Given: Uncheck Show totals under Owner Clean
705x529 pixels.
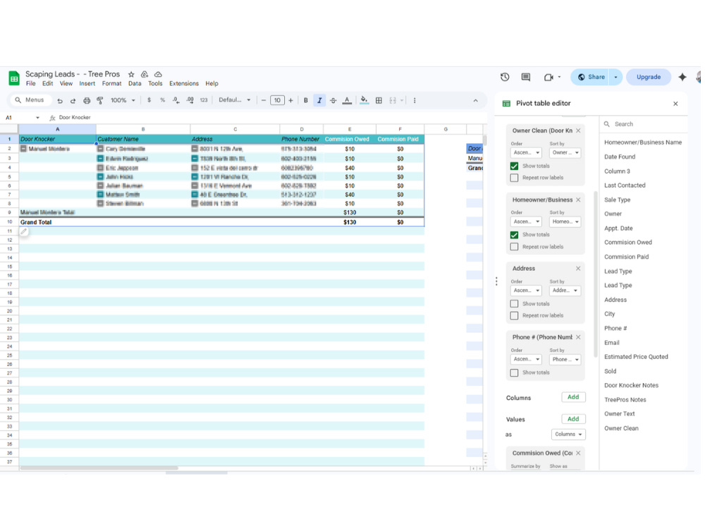Looking at the screenshot, I should tap(515, 166).
